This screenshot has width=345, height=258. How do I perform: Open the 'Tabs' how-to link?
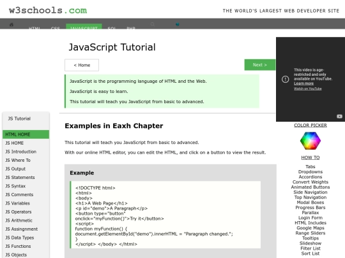pyautogui.click(x=310, y=166)
